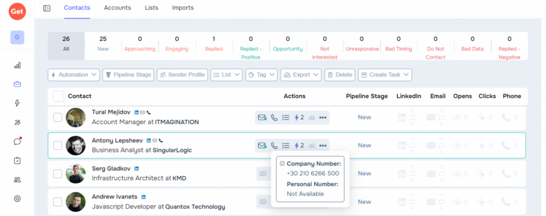Open the settings gear in sidebar
This screenshot has width=546, height=216.
pos(17,198)
